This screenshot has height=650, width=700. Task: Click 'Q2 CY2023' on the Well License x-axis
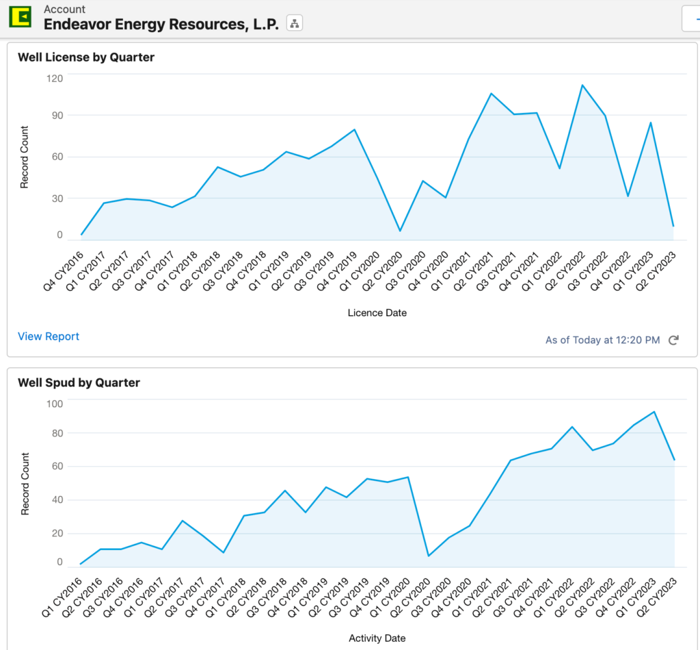click(656, 272)
